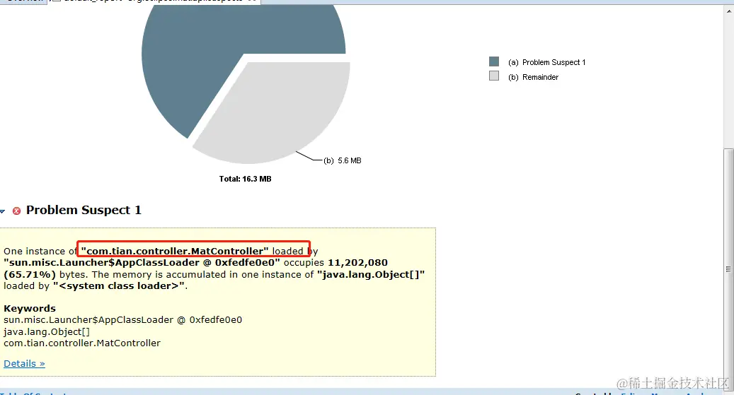Select the (b) Remainder legend swatch
This screenshot has width=734, height=395.
[494, 76]
